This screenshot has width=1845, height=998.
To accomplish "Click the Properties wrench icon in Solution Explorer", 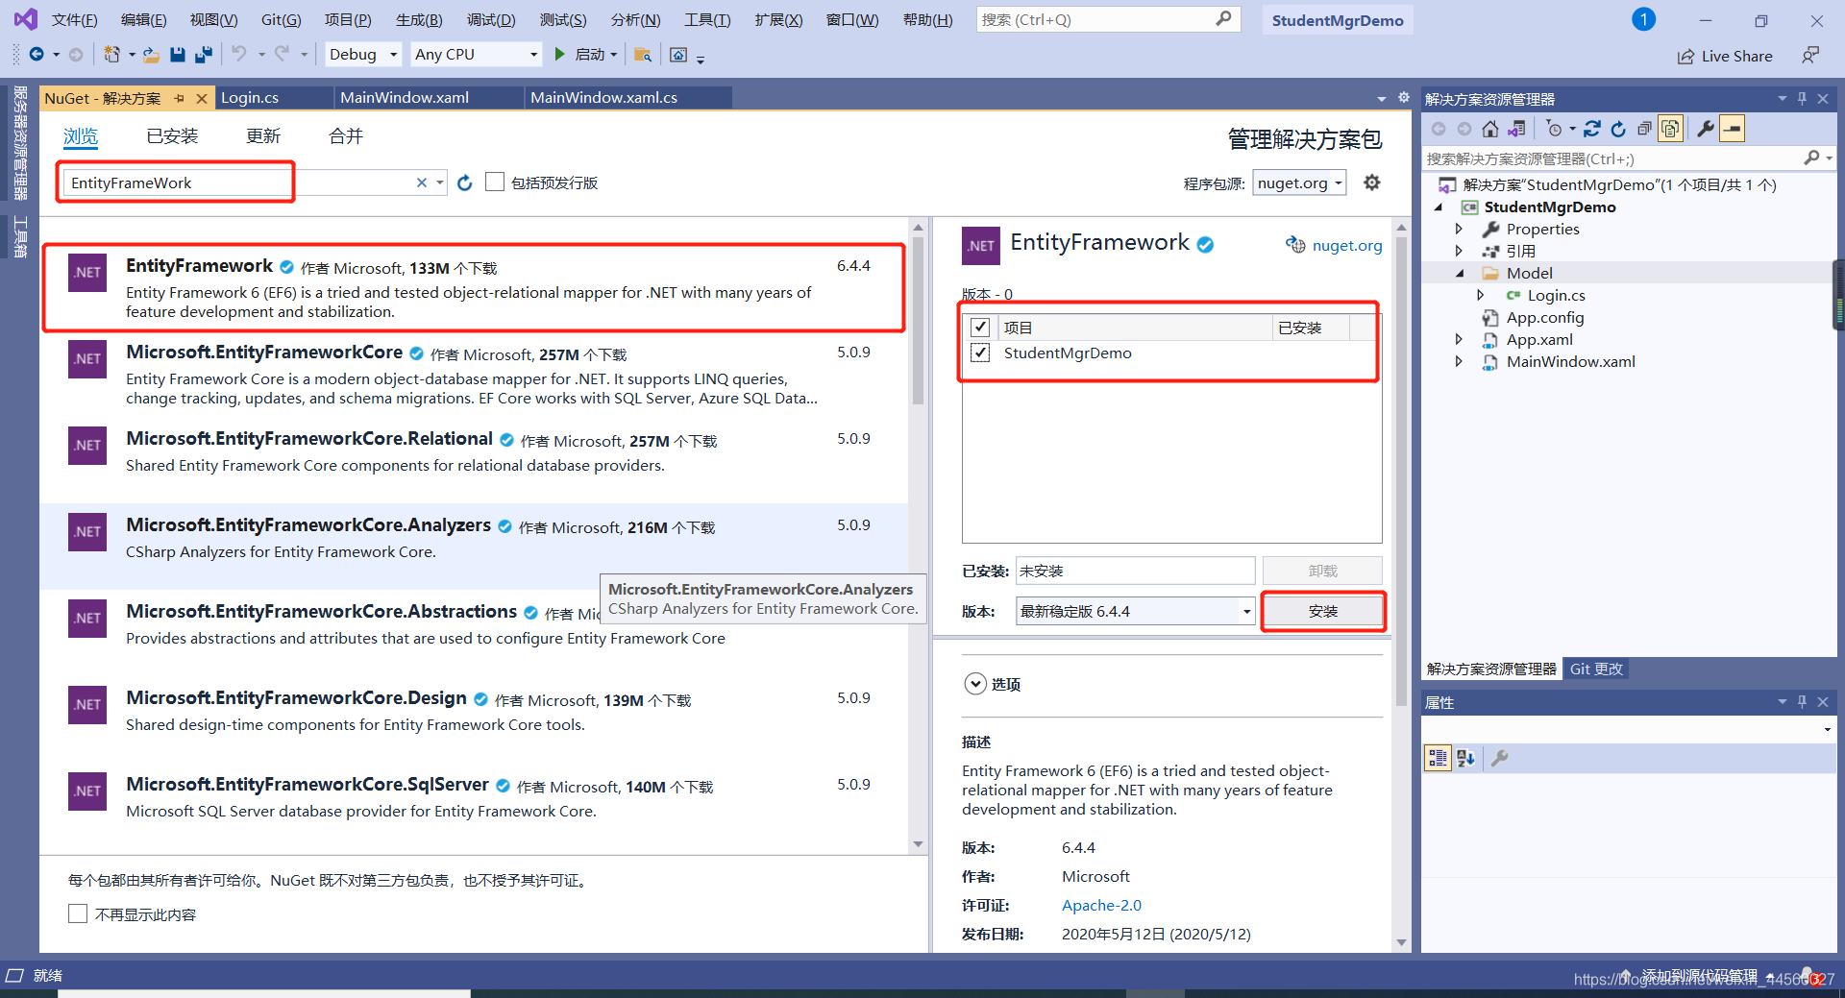I will [1706, 129].
